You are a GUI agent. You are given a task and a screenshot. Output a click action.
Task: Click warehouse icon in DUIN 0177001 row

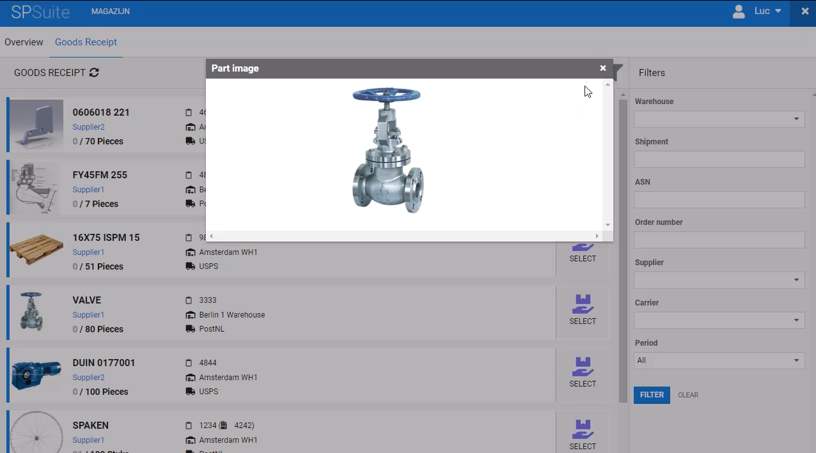(x=190, y=378)
